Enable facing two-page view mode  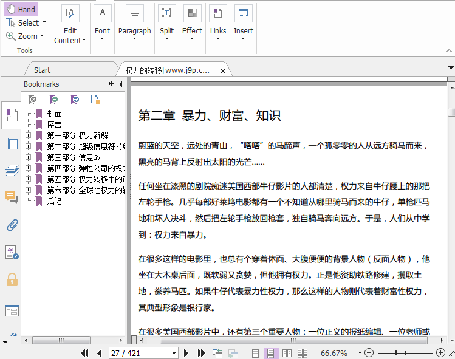[287, 353]
